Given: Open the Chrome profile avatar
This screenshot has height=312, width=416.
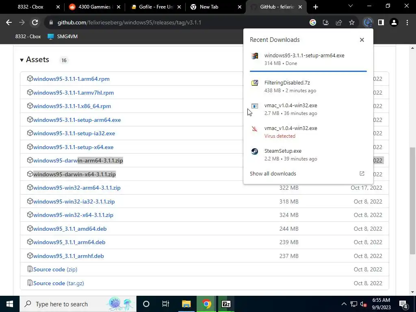Looking at the screenshot, I should pyautogui.click(x=394, y=23).
